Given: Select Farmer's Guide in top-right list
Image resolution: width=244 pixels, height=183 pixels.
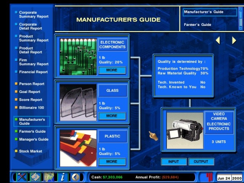Looking at the screenshot, I should point(197,25).
